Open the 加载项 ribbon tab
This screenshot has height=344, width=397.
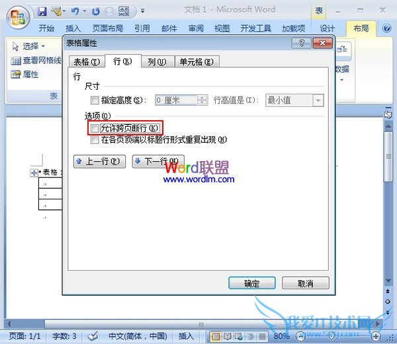(x=294, y=28)
